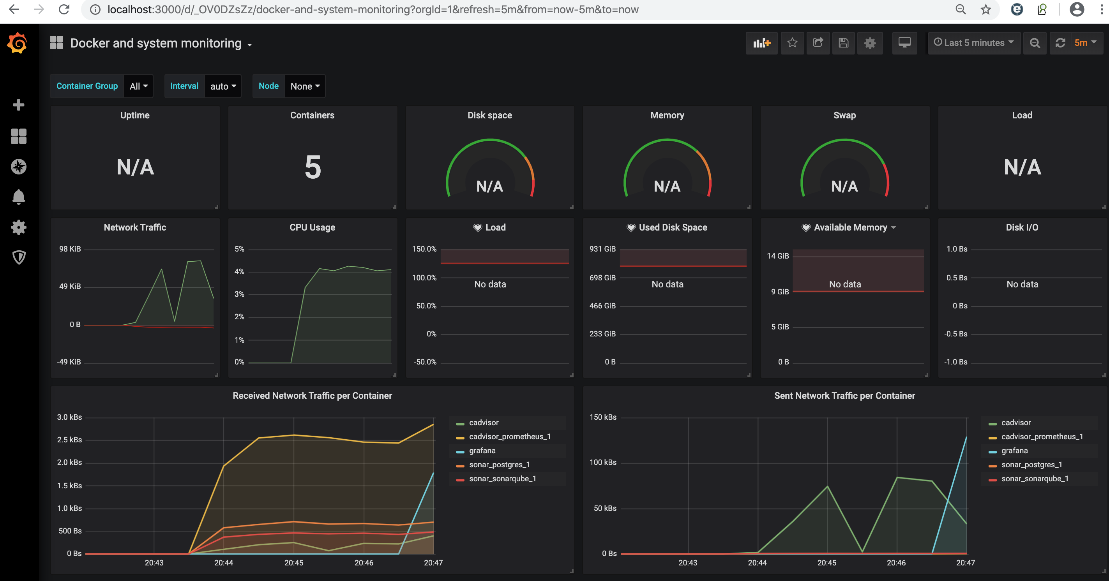The width and height of the screenshot is (1109, 581).
Task: Toggle cadvisor series in Received Traffic legend
Action: [x=484, y=423]
